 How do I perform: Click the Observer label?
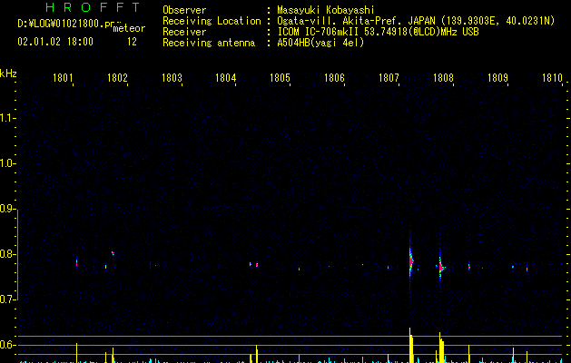coord(184,10)
